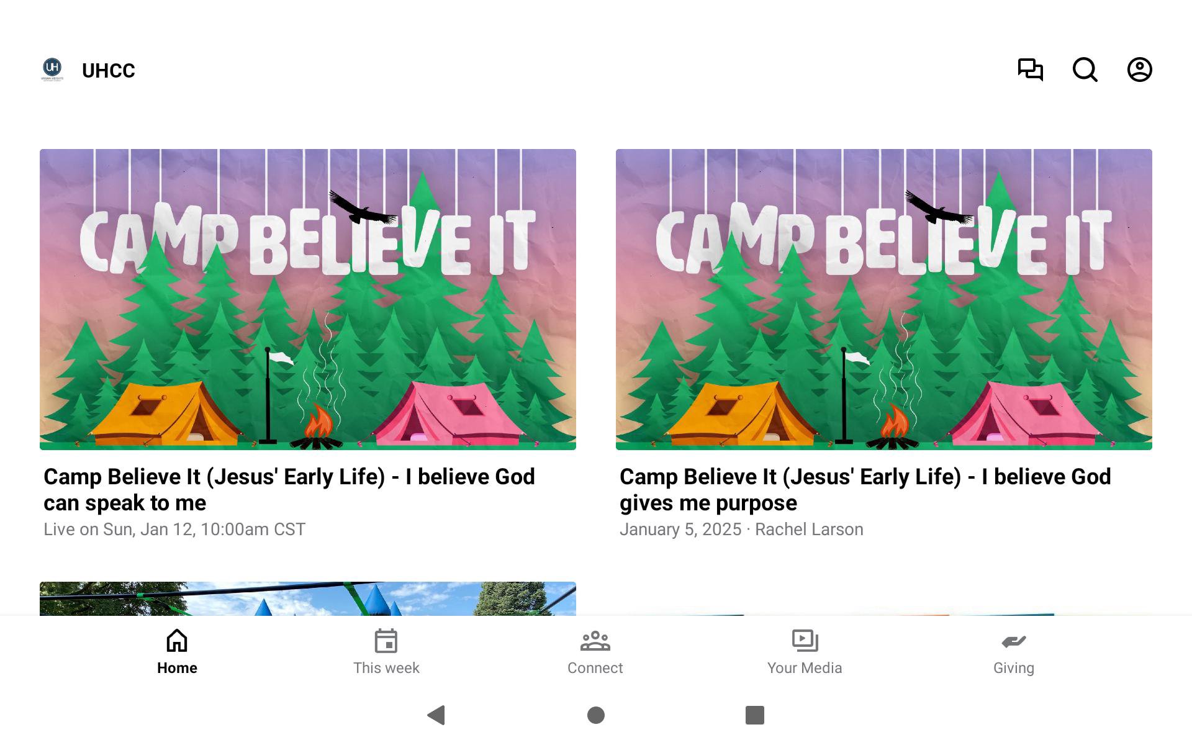Tap the search magnifier icon
The image size is (1192, 745).
click(x=1085, y=70)
